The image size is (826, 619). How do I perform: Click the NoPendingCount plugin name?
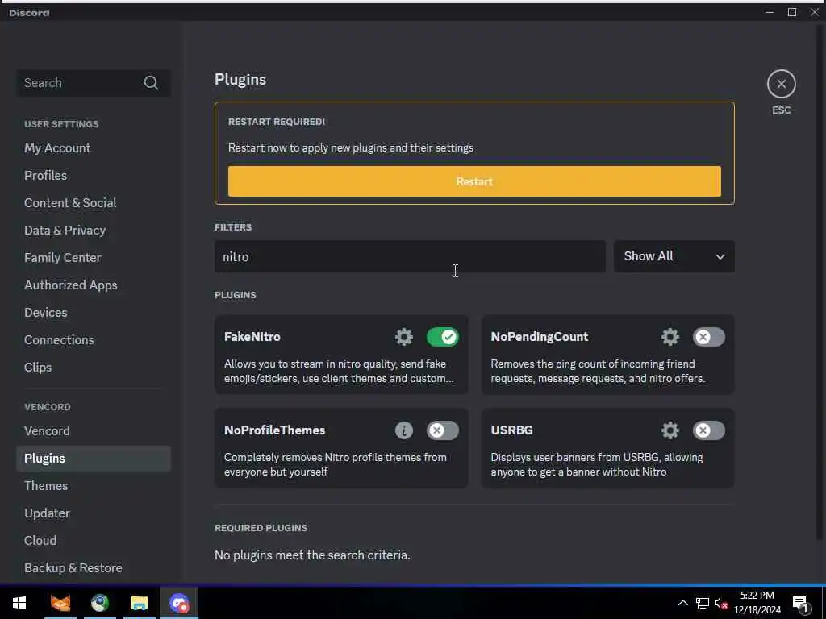(x=540, y=337)
